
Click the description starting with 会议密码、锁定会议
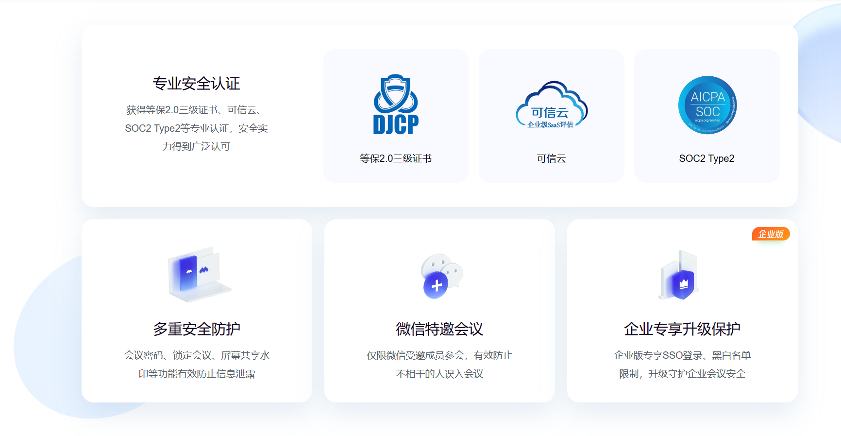click(x=197, y=365)
